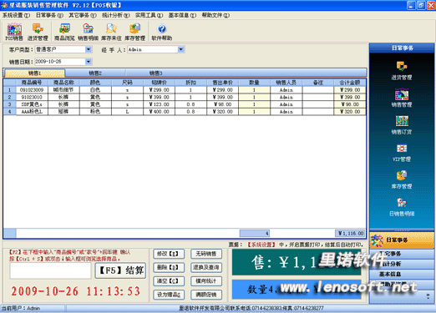
Task: Click the 商品名称 column header
Action: [x=63, y=83]
